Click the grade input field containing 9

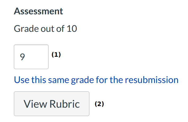coord(31,57)
